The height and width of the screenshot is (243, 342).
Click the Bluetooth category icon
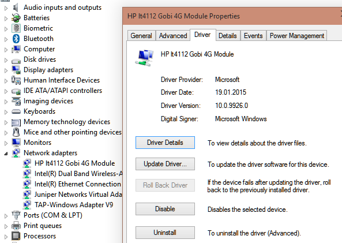pos(16,39)
